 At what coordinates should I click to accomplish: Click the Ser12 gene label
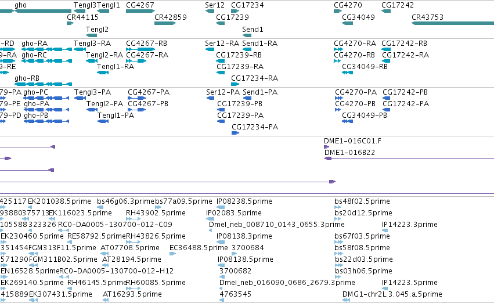pyautogui.click(x=215, y=5)
